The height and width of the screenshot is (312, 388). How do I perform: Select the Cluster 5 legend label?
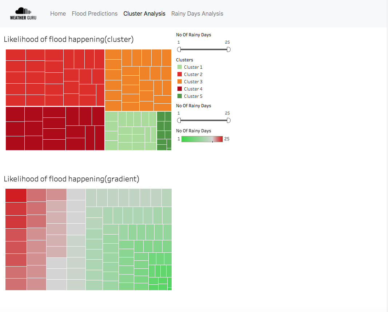(x=193, y=96)
